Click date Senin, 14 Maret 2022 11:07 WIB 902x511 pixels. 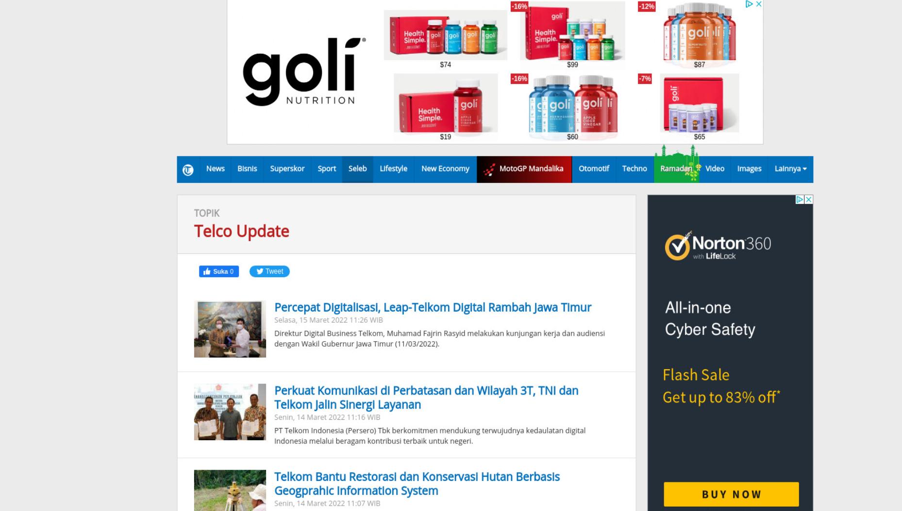tap(327, 503)
